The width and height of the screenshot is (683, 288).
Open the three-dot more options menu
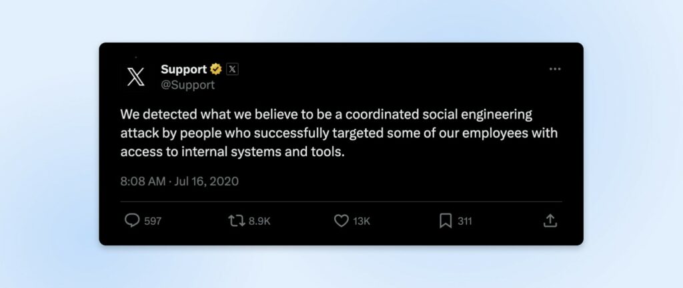coord(555,69)
